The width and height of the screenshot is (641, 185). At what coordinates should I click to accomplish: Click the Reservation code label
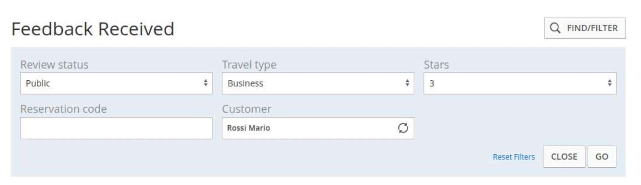tap(64, 109)
